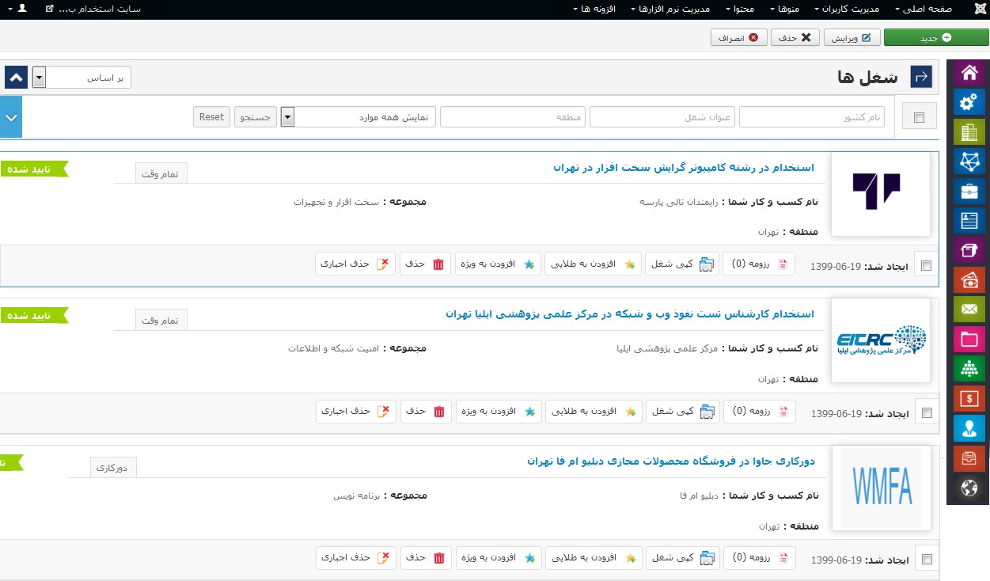Screen dimensions: 990x581
Task: Open the gears settings icon in sidebar
Action: [968, 103]
